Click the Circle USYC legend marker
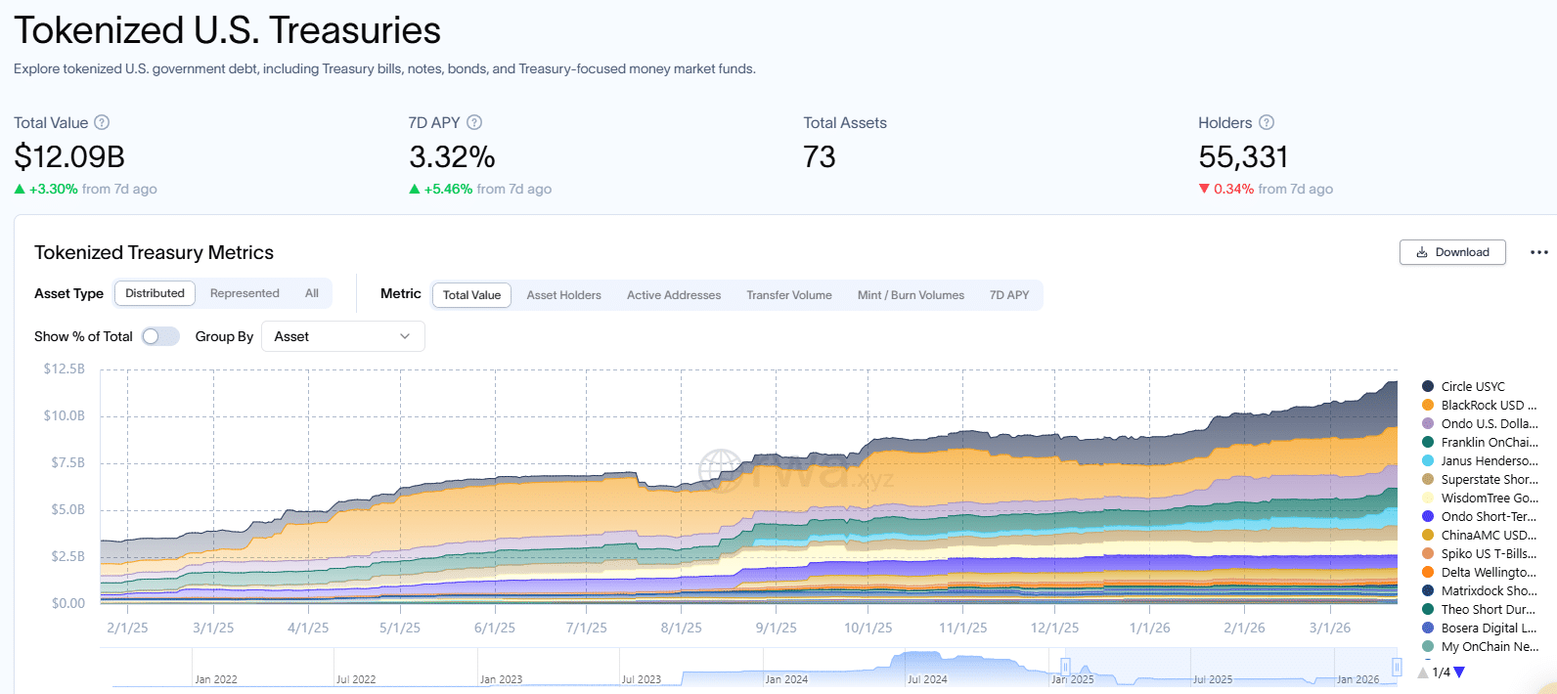The image size is (1557, 694). click(1428, 387)
